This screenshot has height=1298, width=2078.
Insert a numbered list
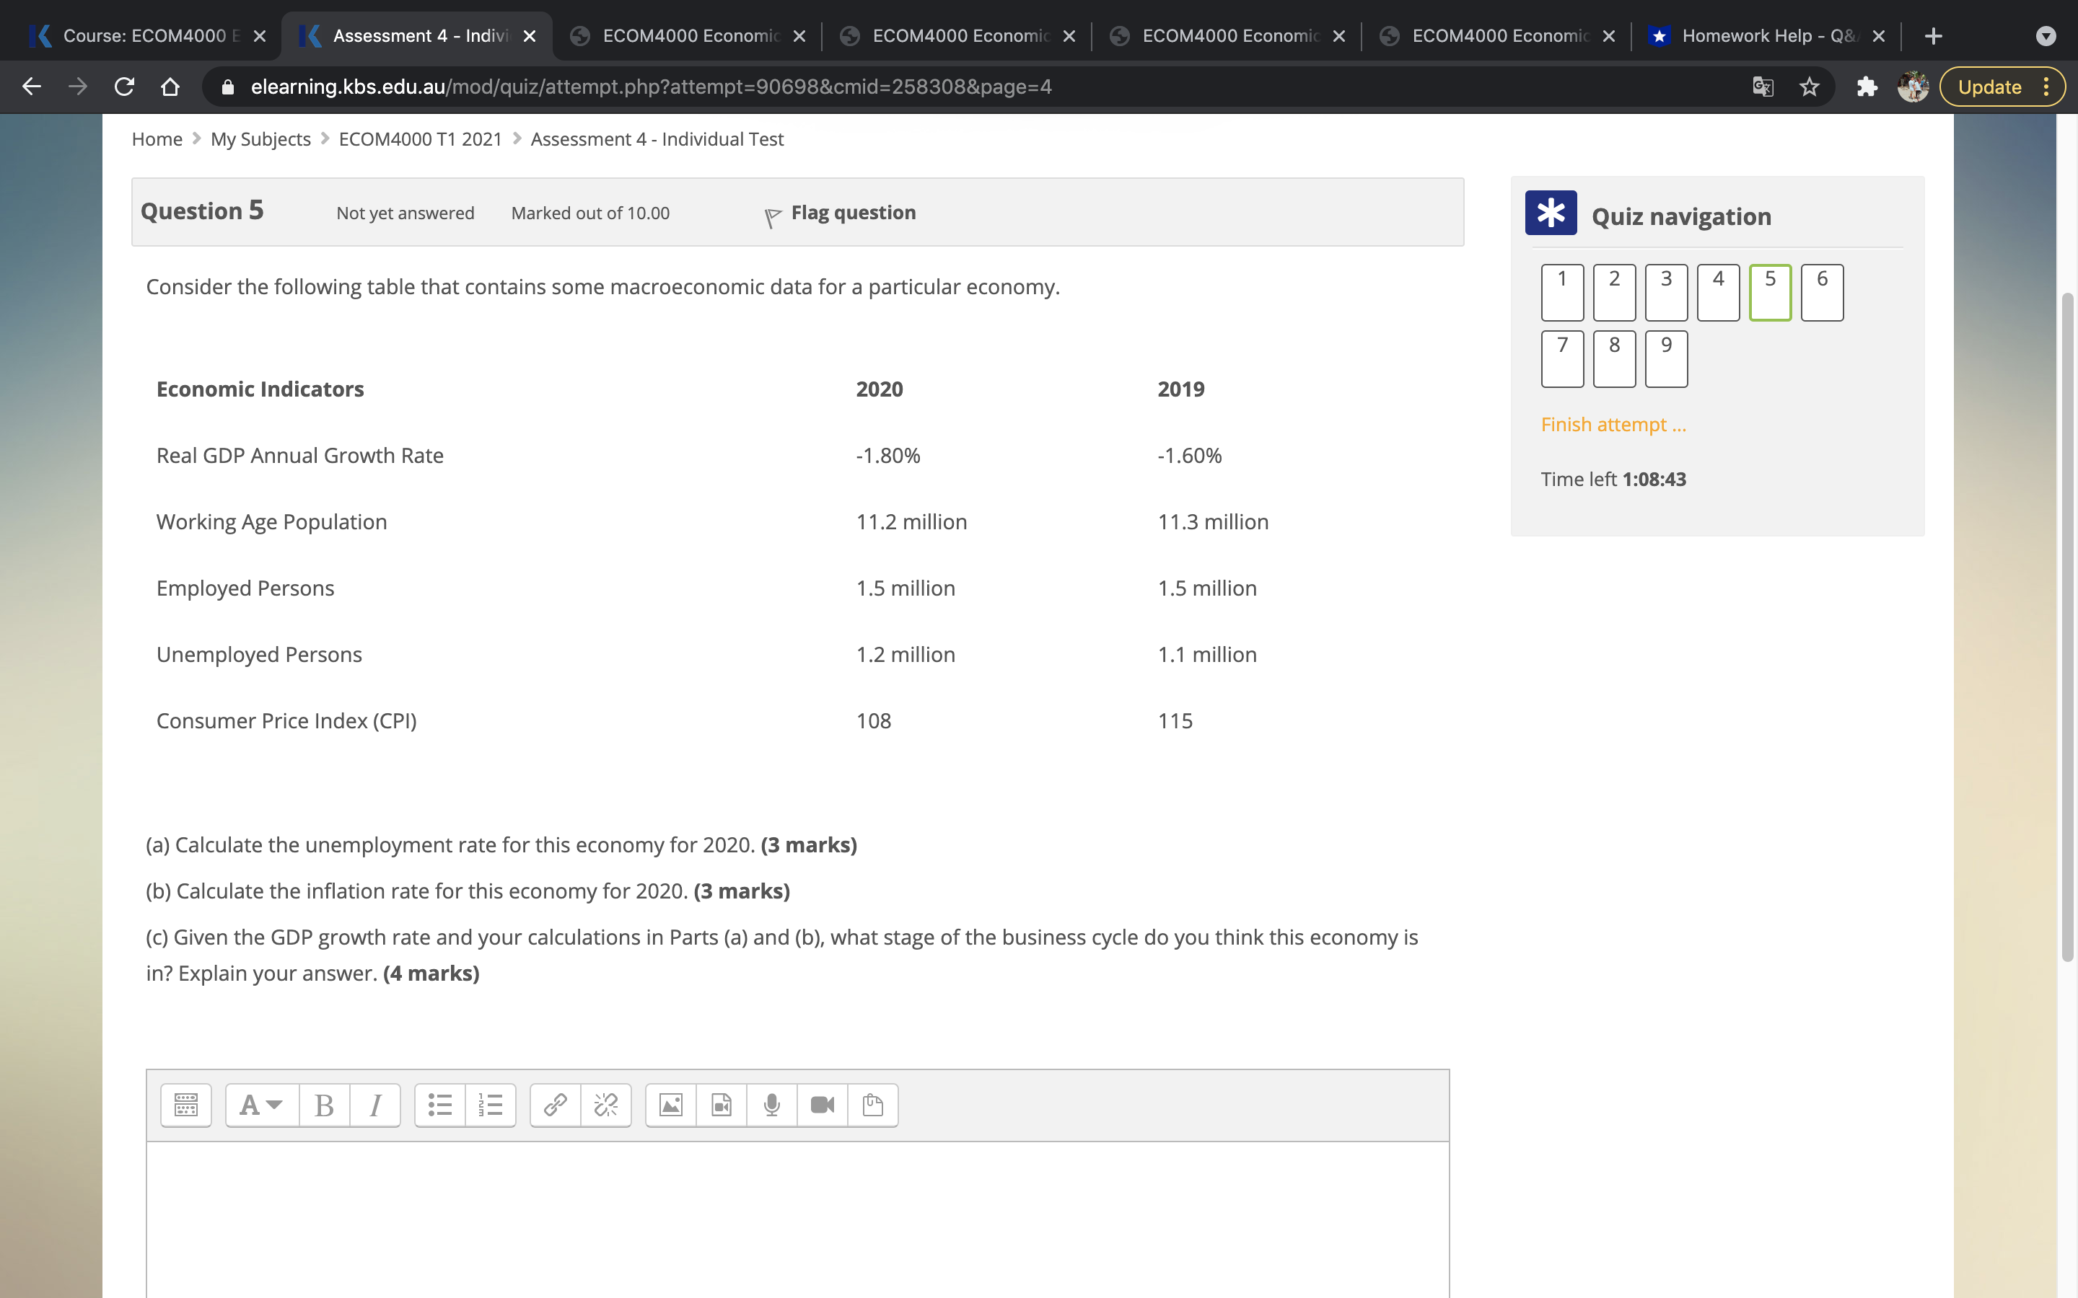point(491,1104)
